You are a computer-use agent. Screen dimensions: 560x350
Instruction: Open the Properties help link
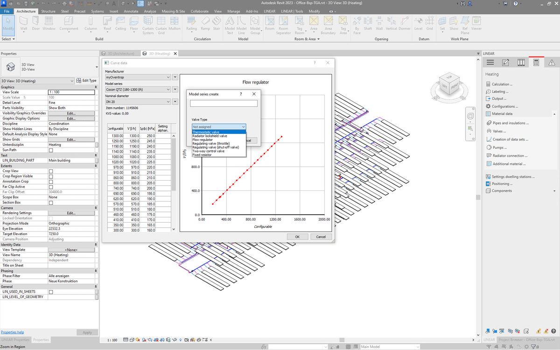coord(13,332)
